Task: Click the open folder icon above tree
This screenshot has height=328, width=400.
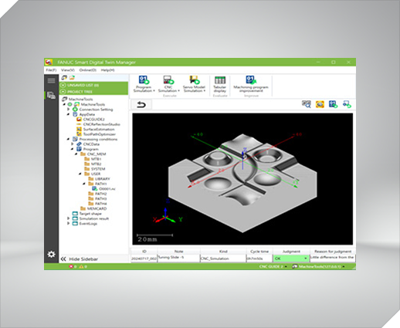Action: pyautogui.click(x=72, y=77)
